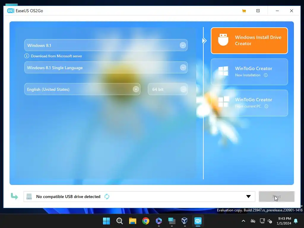
Task: Click the Next button
Action: (277, 197)
